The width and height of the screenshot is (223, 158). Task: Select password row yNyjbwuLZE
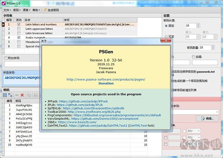tap(24, 136)
